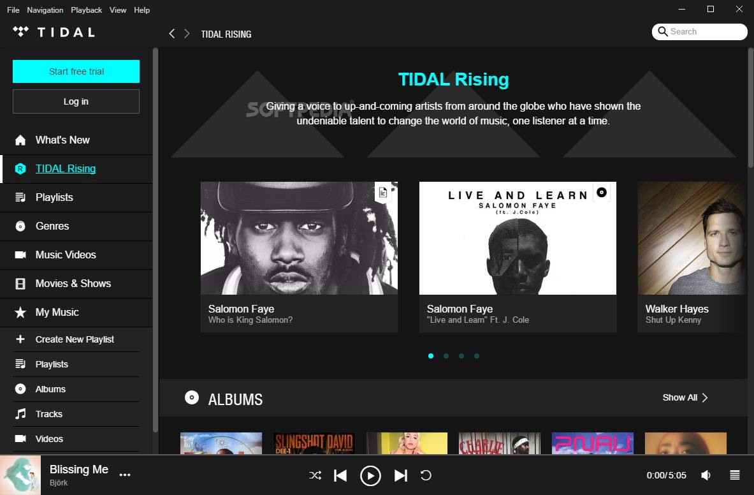754x495 pixels.
Task: Click the Tracks music note icon
Action: [20, 414]
